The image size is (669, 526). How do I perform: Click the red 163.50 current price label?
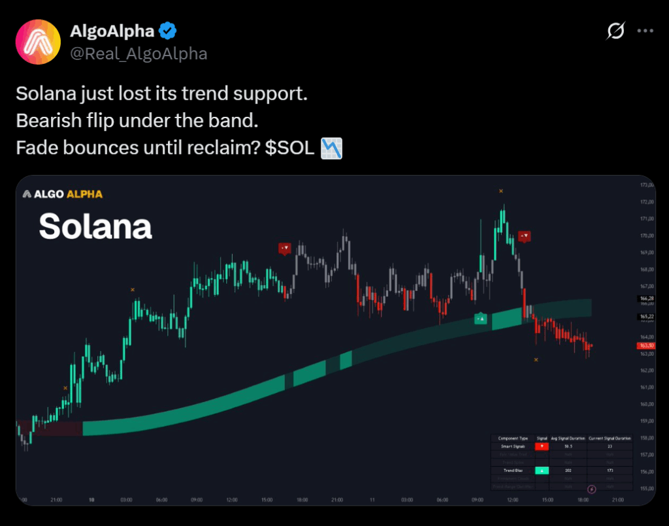point(645,346)
